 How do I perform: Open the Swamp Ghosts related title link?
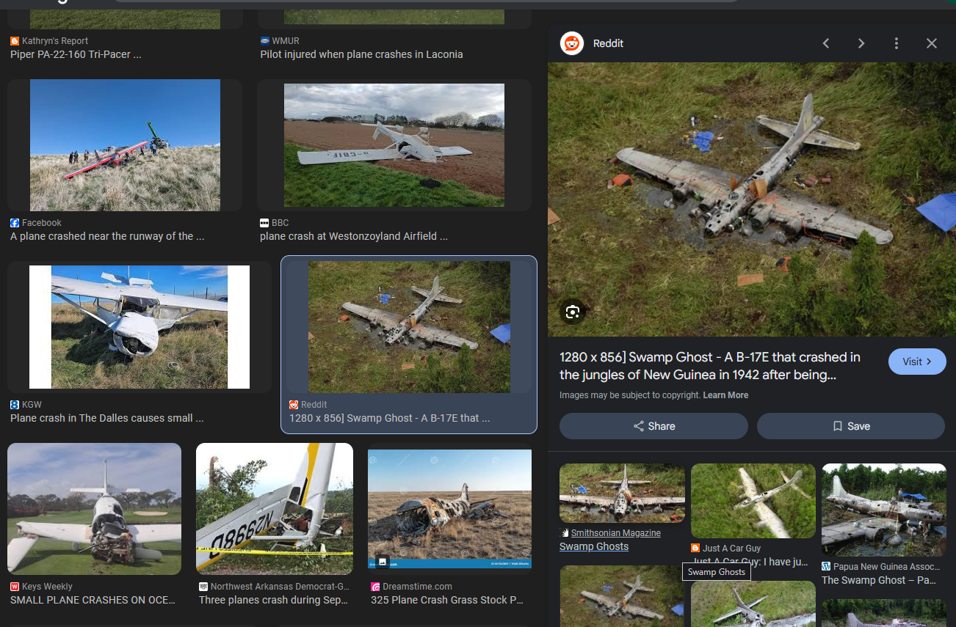point(594,546)
